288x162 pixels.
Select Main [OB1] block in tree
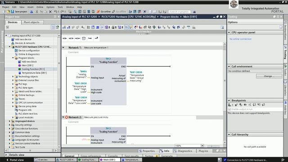click(27, 65)
